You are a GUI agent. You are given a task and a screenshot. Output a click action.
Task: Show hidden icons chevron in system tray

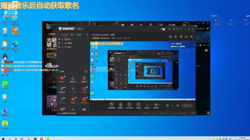coord(214,139)
